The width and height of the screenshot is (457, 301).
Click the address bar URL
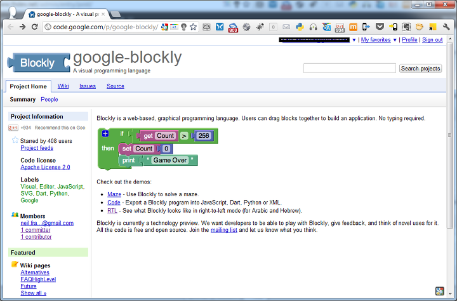(x=105, y=27)
